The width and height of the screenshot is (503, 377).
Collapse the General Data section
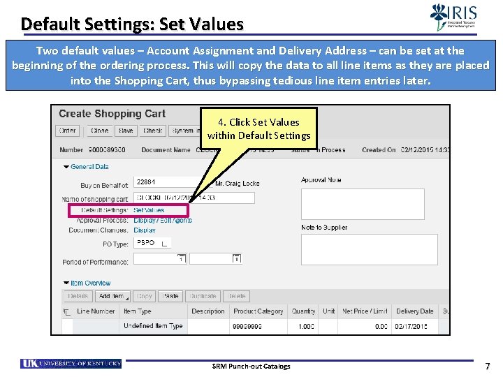point(66,167)
